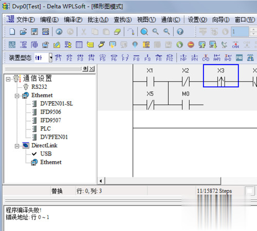Insert a falling-edge contact with F4
Viewport: 257px width, 231px height.
pyautogui.click(x=91, y=57)
